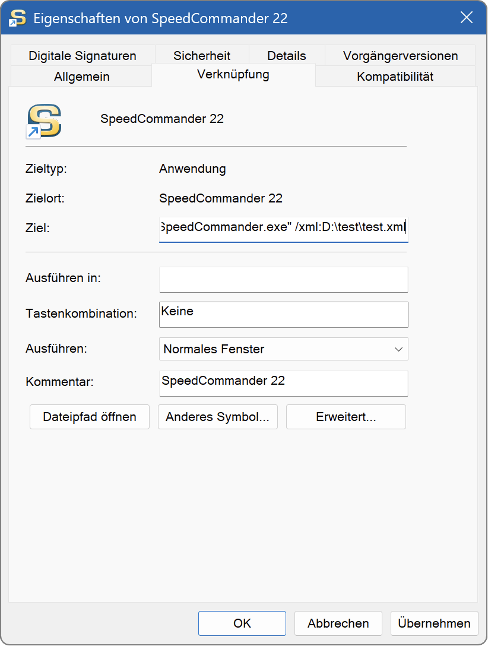Switch to the Kompatibilität tab
Screen dimensions: 488x646
tap(394, 76)
